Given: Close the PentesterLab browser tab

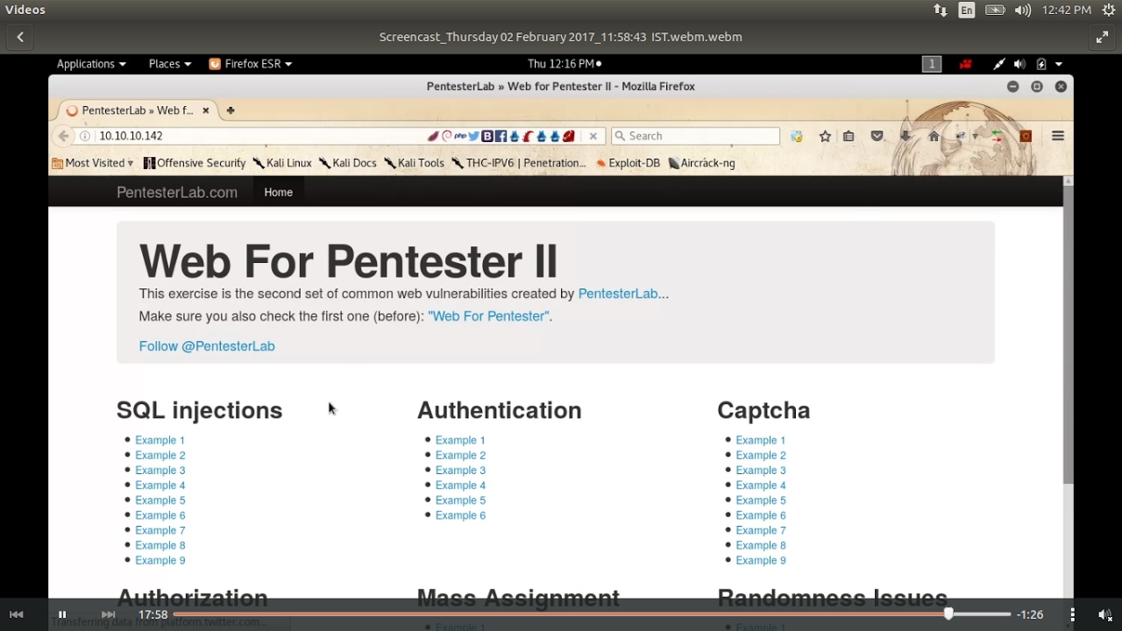Looking at the screenshot, I should tap(206, 110).
